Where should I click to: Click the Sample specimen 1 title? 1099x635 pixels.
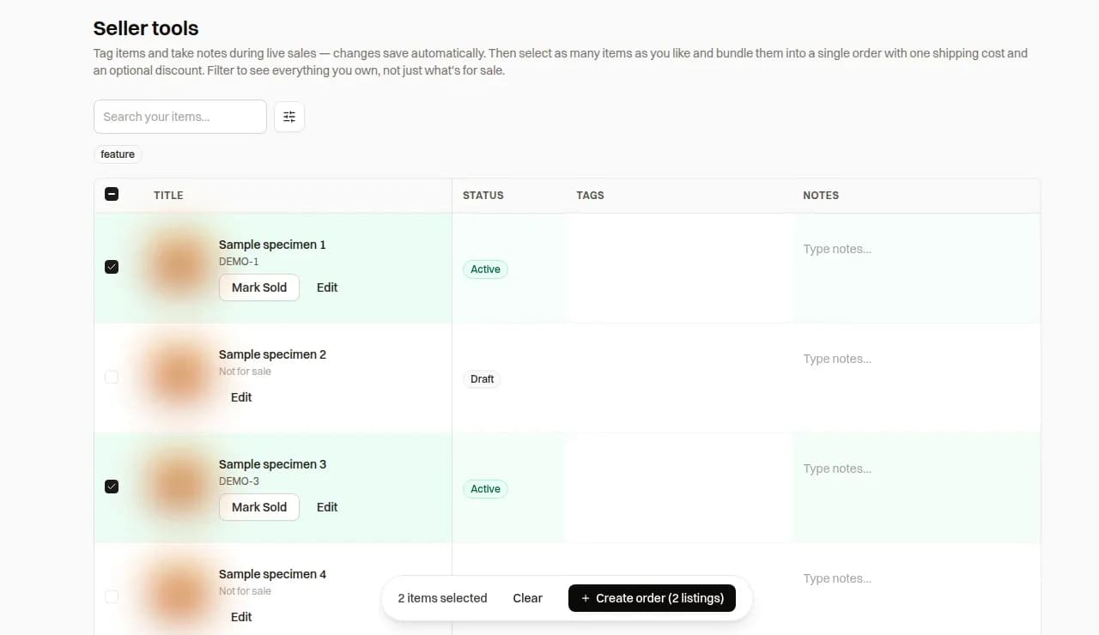point(272,245)
